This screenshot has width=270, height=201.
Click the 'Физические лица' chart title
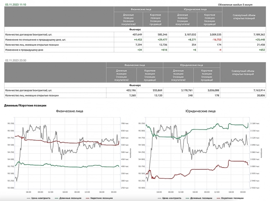pyautogui.click(x=69, y=111)
